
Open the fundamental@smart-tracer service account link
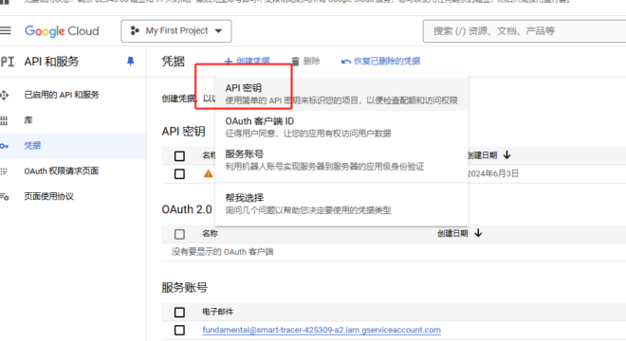(x=322, y=330)
